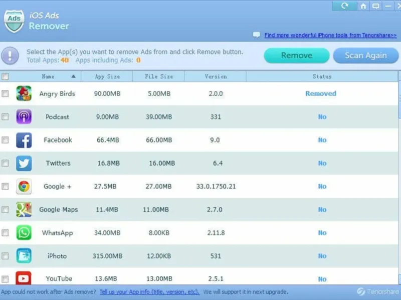The height and width of the screenshot is (300, 401).
Task: Open Tell us your App info link
Action: click(149, 292)
